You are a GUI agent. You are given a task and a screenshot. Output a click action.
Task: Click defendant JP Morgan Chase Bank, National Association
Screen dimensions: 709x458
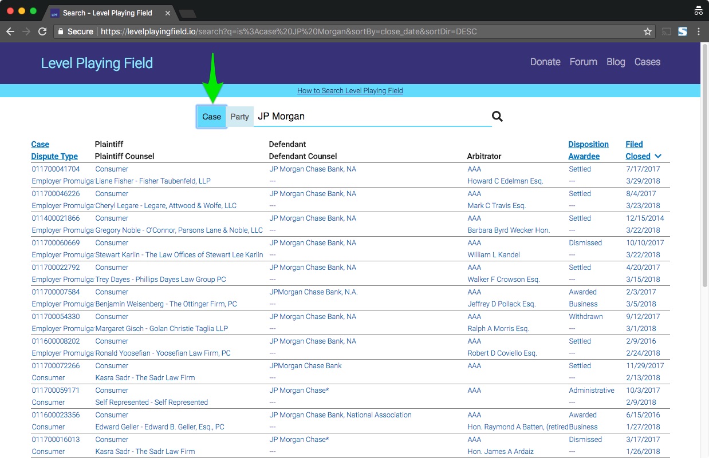tap(341, 415)
